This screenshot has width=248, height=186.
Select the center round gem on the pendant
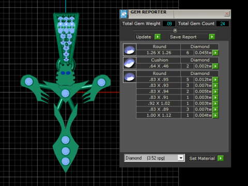click(66, 94)
